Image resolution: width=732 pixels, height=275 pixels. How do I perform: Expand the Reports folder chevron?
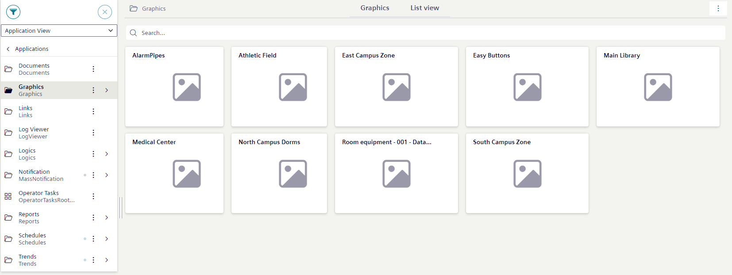click(107, 218)
